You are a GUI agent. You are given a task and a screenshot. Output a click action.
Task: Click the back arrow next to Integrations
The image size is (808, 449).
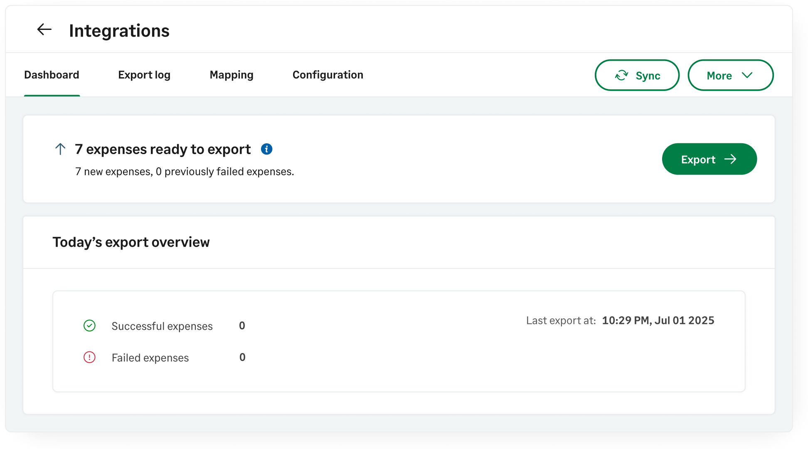(44, 29)
